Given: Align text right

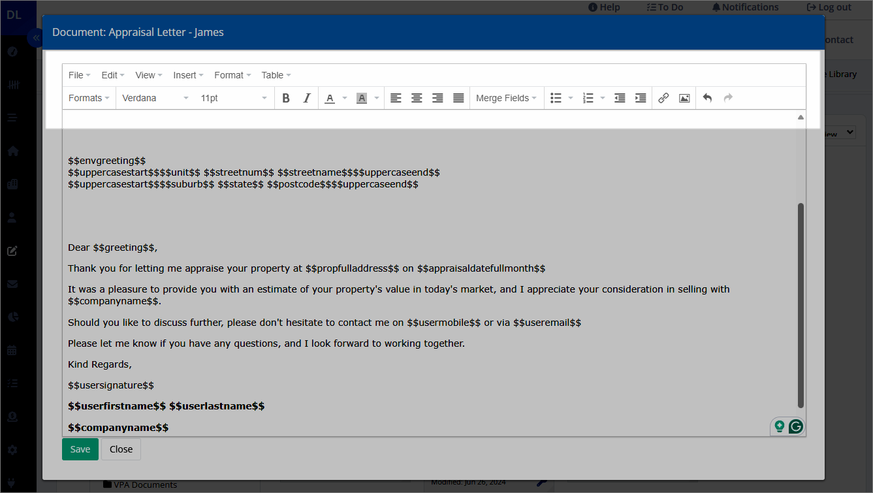Looking at the screenshot, I should 437,98.
